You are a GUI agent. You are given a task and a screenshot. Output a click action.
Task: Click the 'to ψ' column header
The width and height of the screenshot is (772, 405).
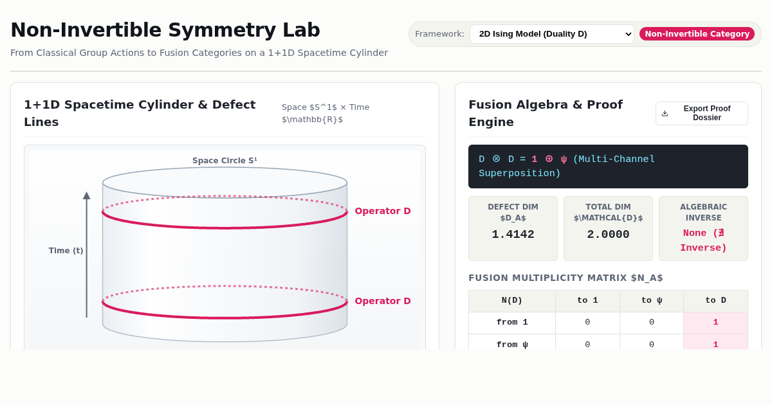pos(652,301)
